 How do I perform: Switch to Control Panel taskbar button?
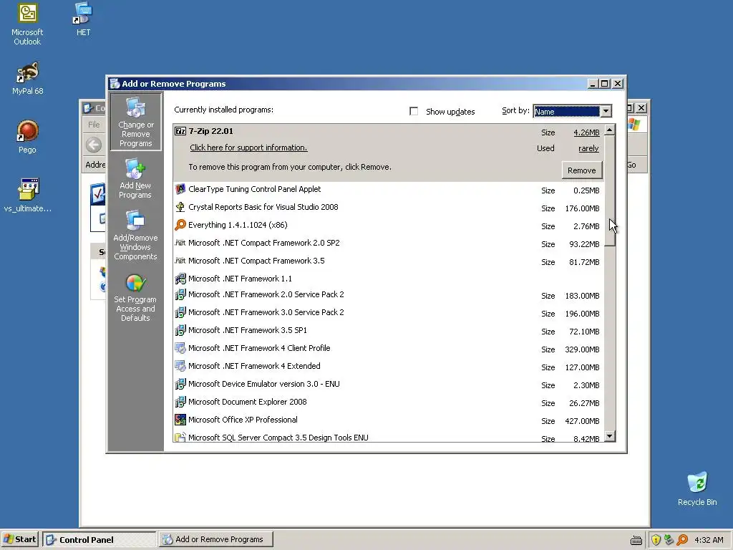(99, 539)
